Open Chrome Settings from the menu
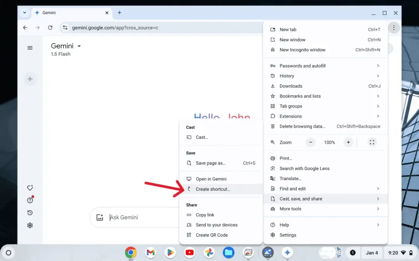This screenshot has width=419, height=261. pyautogui.click(x=326, y=235)
